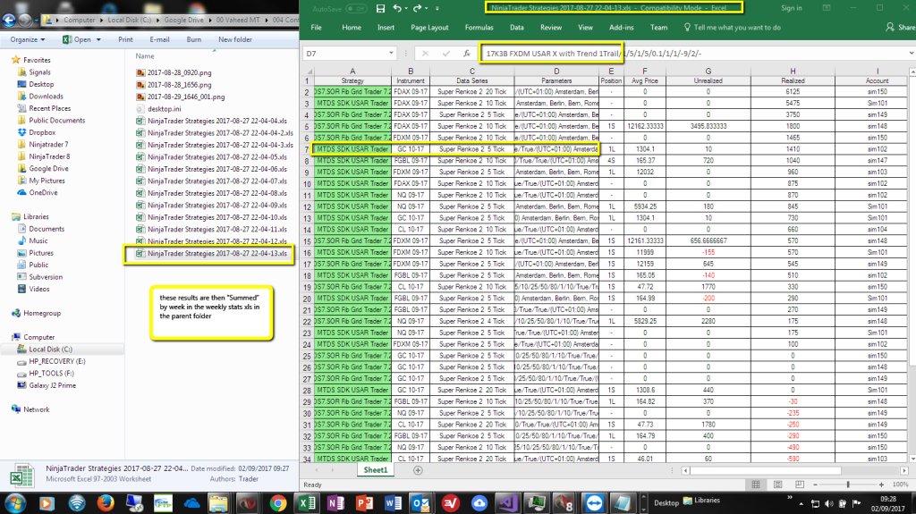Launch Google Chrome from the taskbar

click(x=278, y=502)
